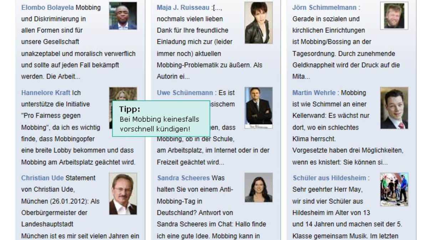428x240 pixels.
Task: Select Maja J. Ruisseau's portrait photo
Action: [x=258, y=23]
